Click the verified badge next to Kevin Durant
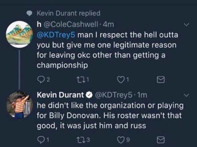The image size is (197, 147). [x=89, y=95]
